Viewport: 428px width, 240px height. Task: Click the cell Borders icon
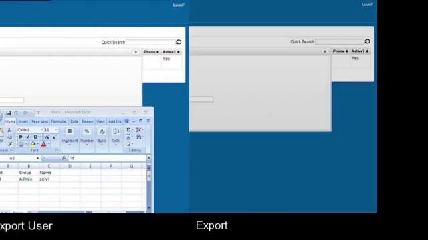pos(21,144)
